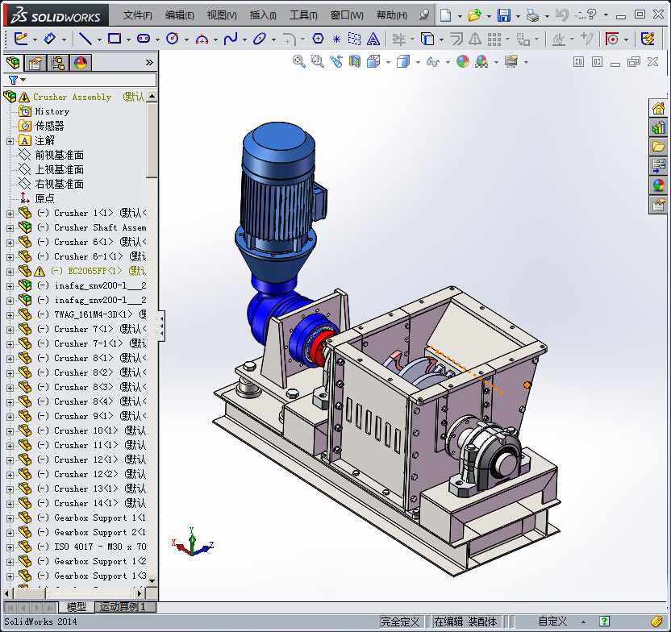Open the ConfigurationManager panel tab
The height and width of the screenshot is (632, 671).
coord(58,63)
